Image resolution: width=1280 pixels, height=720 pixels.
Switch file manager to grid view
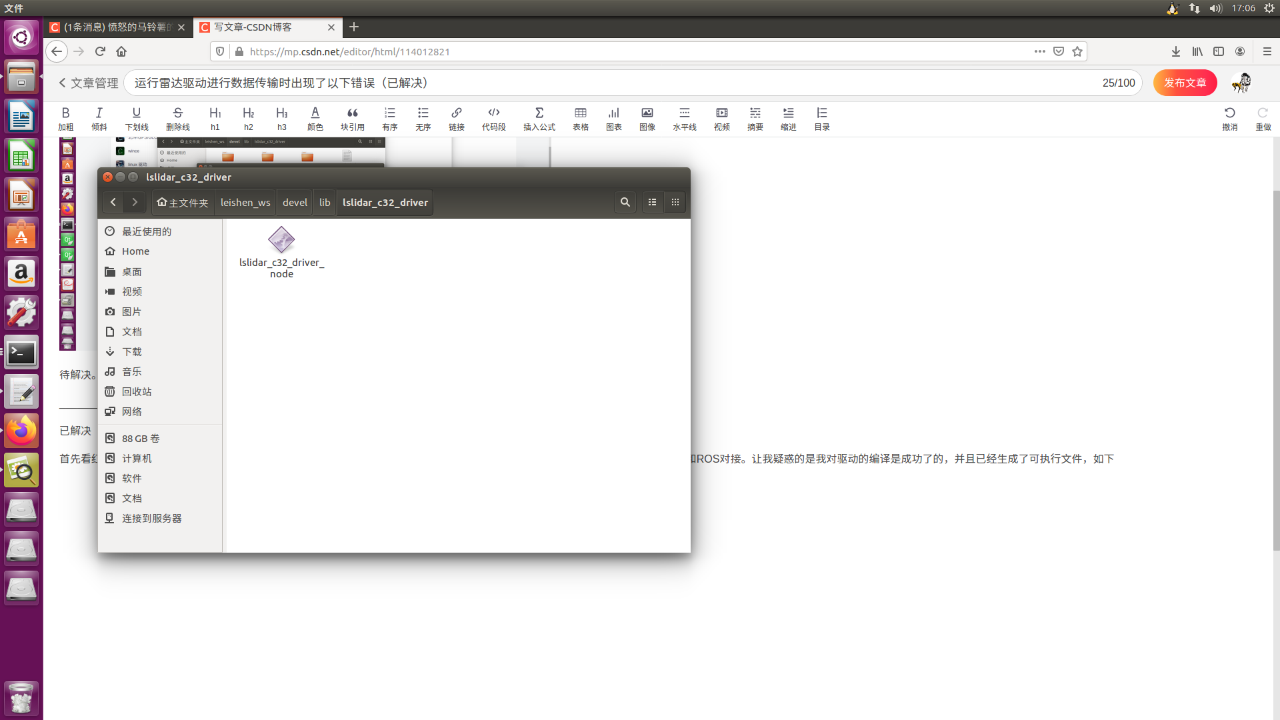(675, 202)
